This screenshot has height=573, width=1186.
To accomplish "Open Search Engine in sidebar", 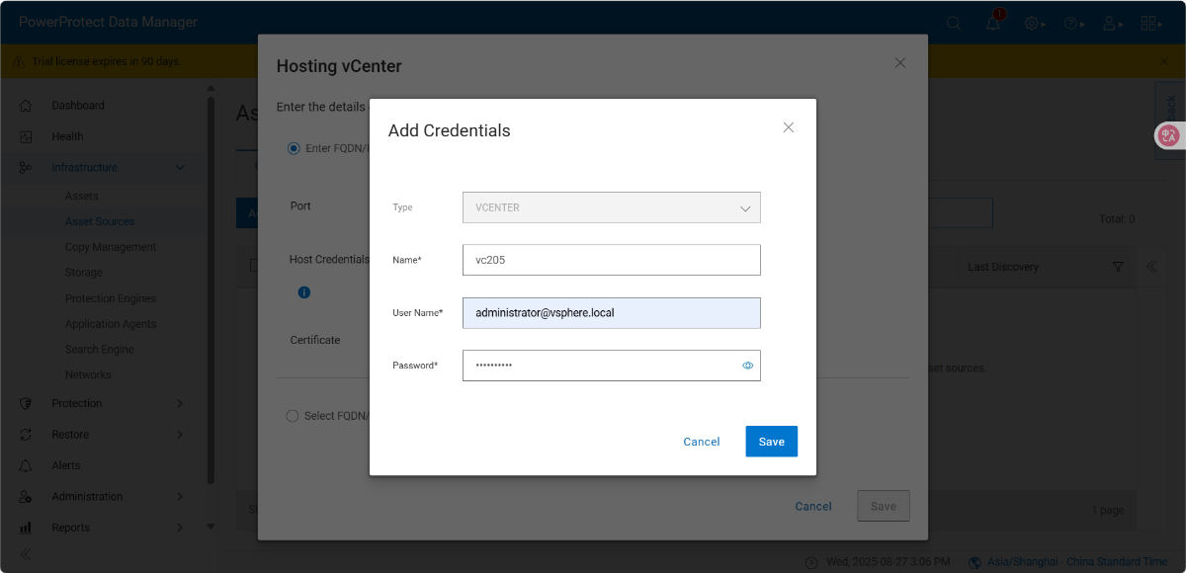I will click(100, 350).
